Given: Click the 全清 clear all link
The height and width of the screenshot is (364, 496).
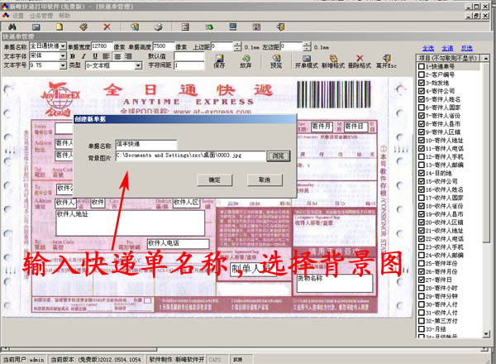Looking at the screenshot, I should pos(447,48).
